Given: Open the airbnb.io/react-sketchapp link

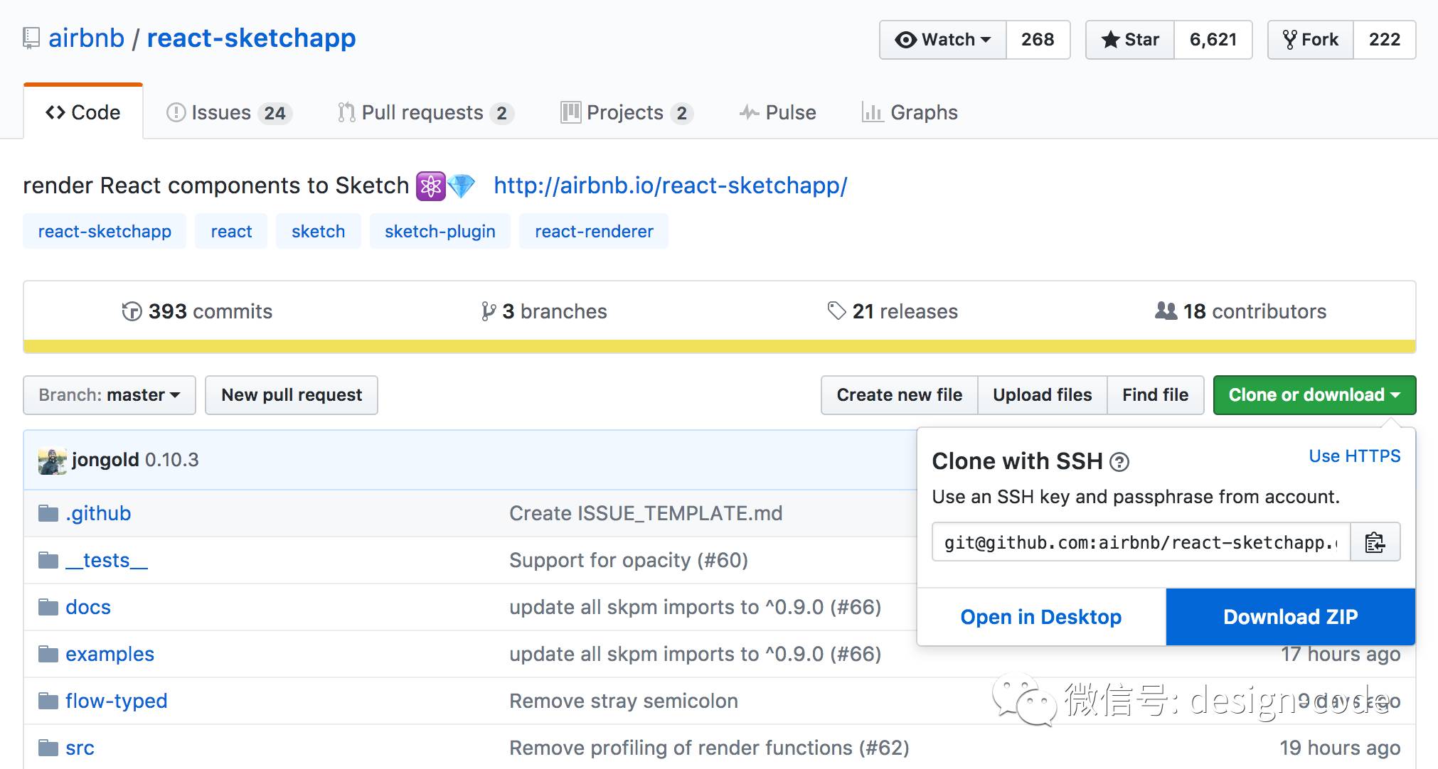Looking at the screenshot, I should (x=670, y=185).
